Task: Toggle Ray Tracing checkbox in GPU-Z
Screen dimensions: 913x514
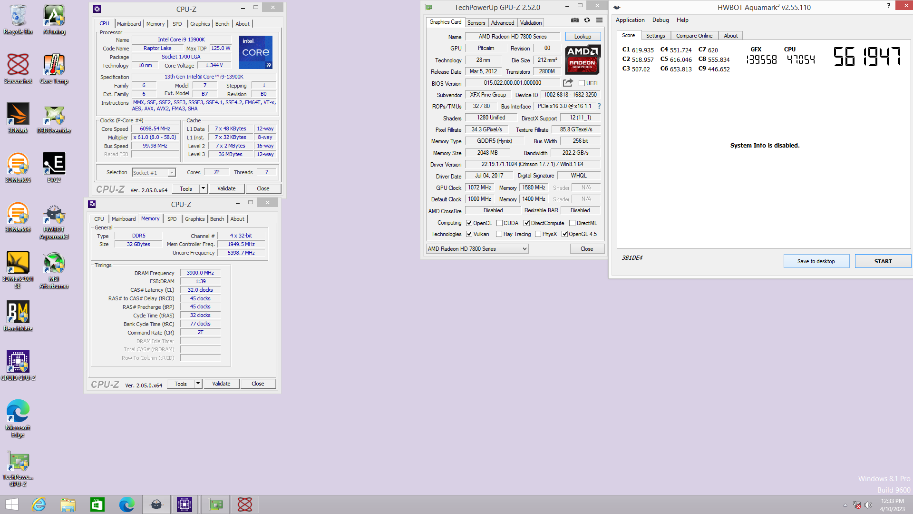Action: click(499, 234)
